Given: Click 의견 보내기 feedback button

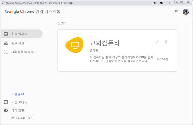Looking at the screenshot, I should tap(16, 102).
